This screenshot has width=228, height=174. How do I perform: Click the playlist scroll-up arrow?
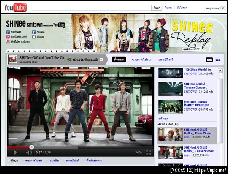[x=220, y=71]
